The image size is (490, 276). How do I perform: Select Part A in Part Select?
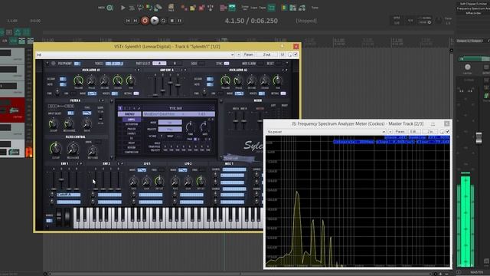coord(159,64)
